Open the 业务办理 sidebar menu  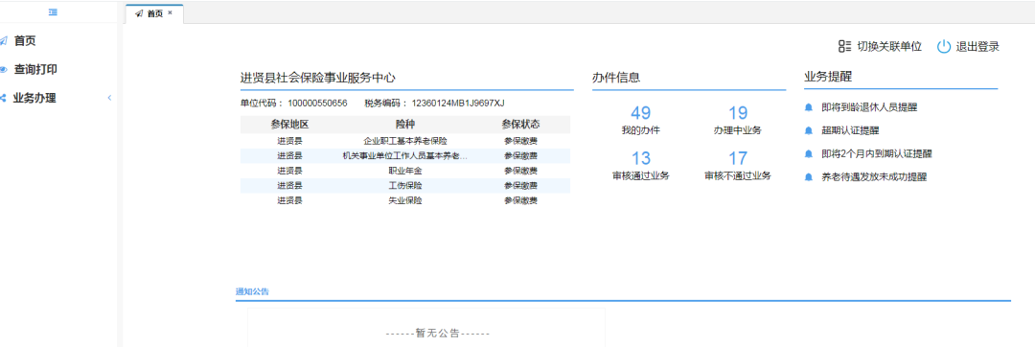tap(34, 99)
